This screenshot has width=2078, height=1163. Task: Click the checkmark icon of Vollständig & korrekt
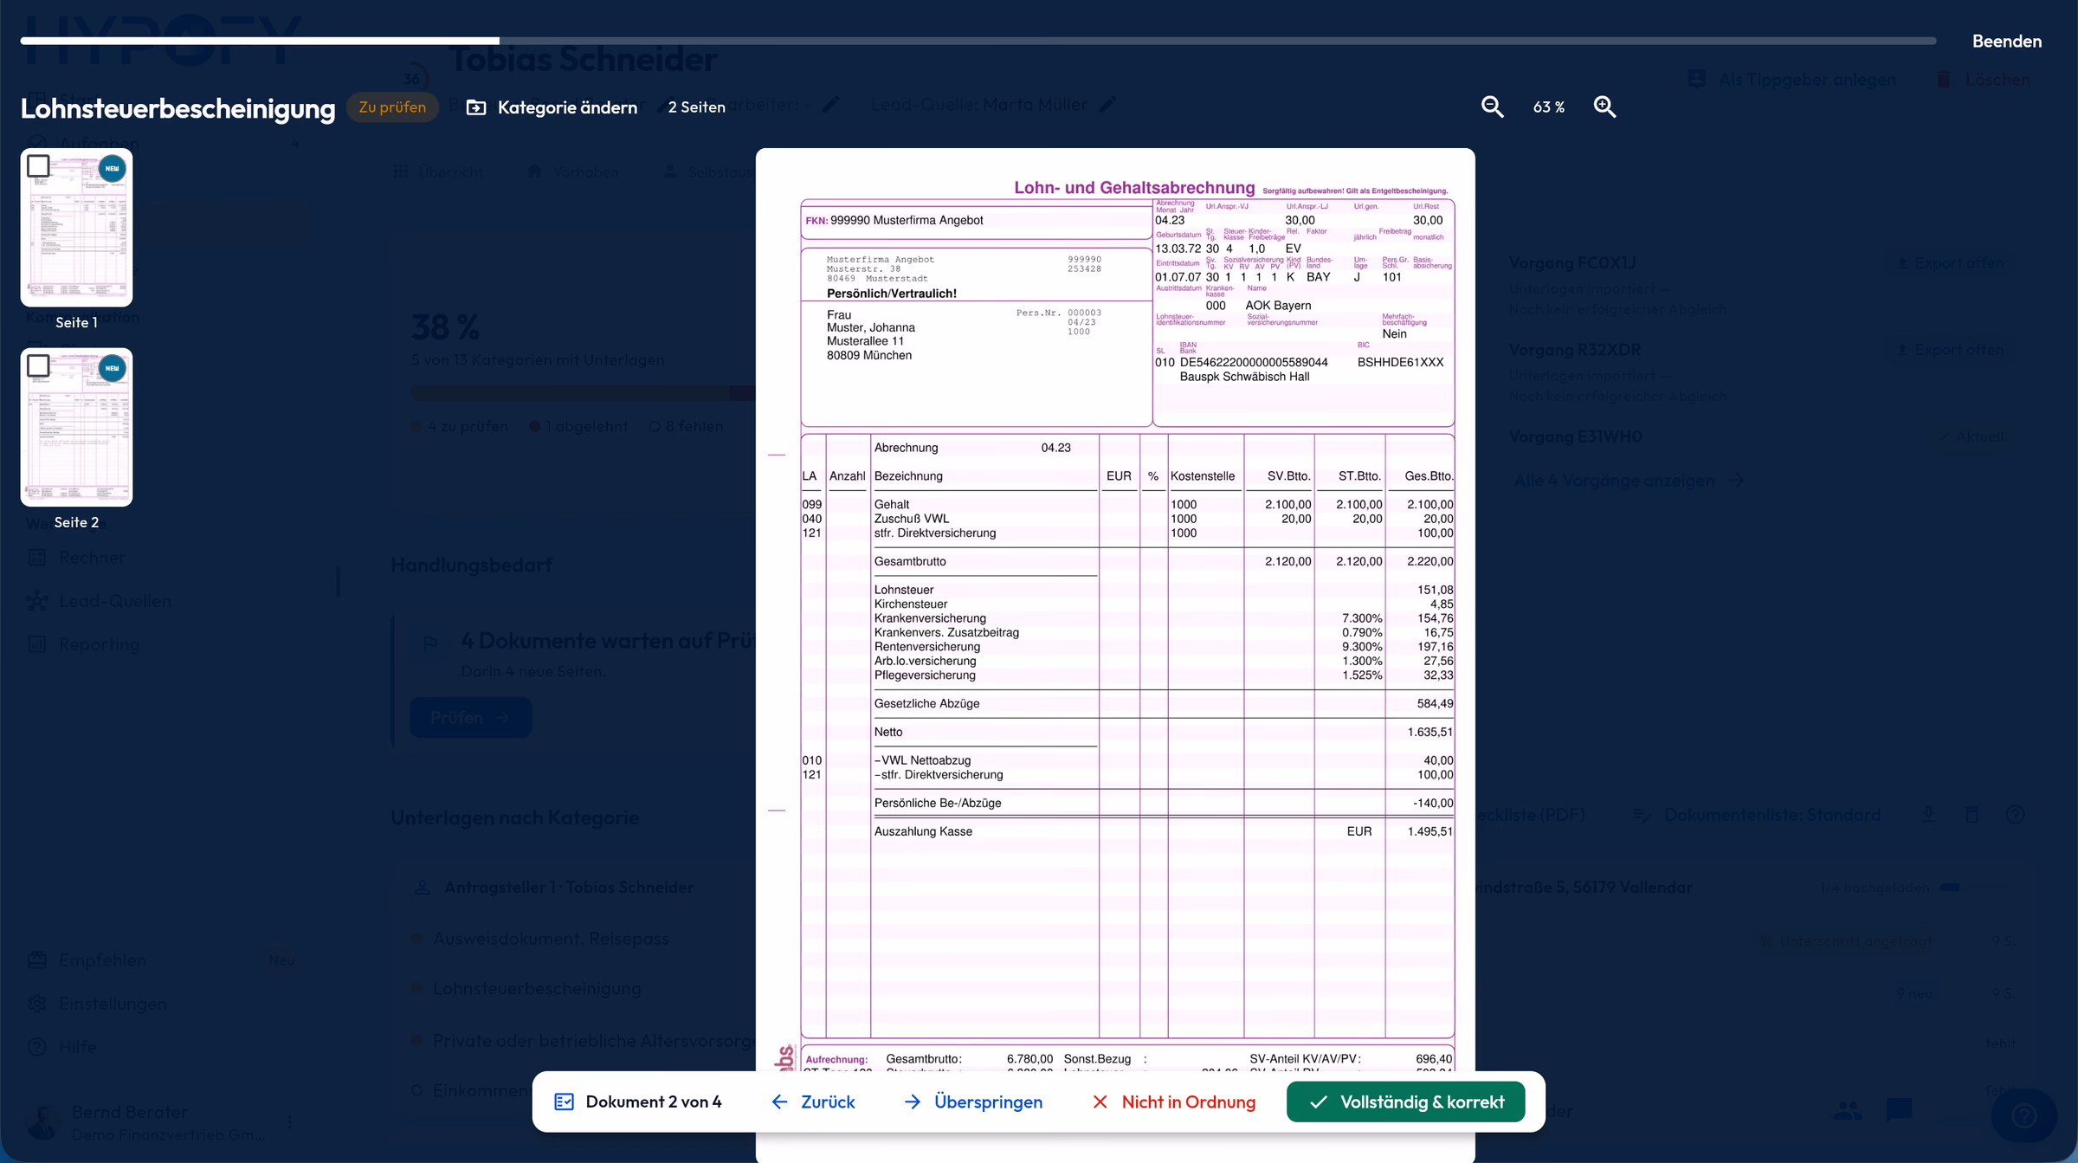click(x=1319, y=1102)
